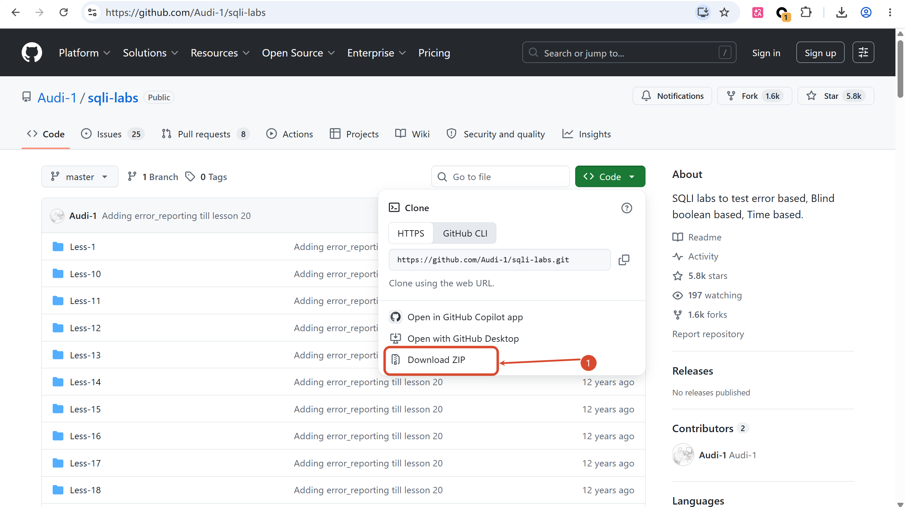Click the Report repository link

point(708,334)
